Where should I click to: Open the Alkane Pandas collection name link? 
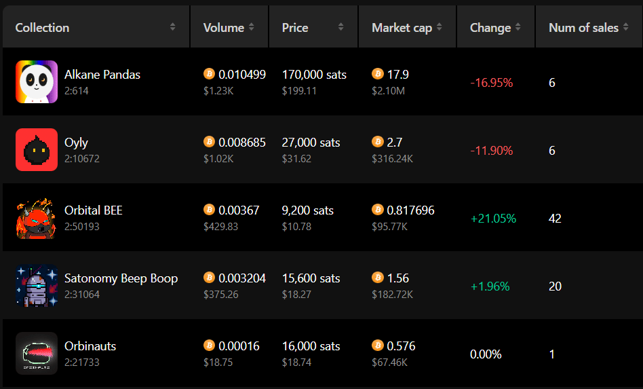point(102,74)
